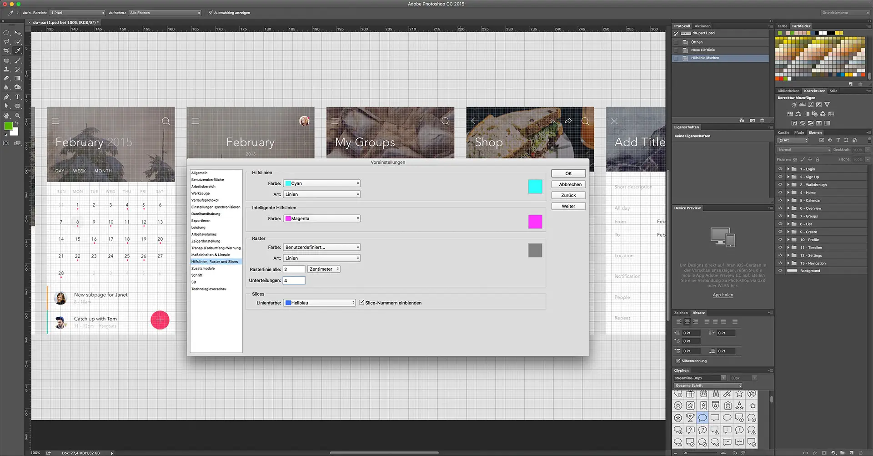The width and height of the screenshot is (873, 456).
Task: Toggle Slice-Nummern einblenden checkbox
Action: click(362, 303)
